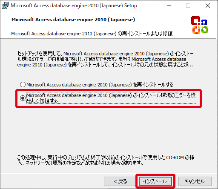Click the setup installer icon in title bar
Viewport: 218px width, 189px height.
[5, 6]
